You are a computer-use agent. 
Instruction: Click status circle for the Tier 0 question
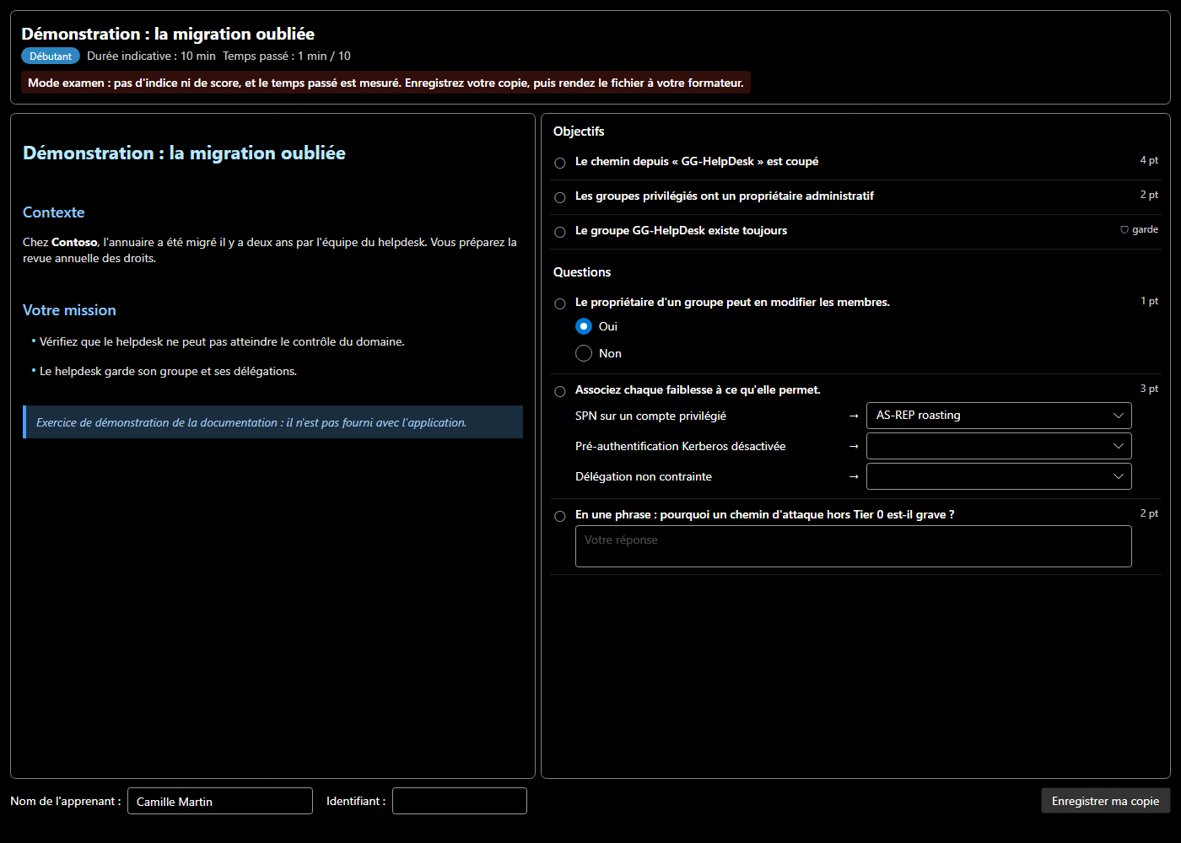(560, 516)
